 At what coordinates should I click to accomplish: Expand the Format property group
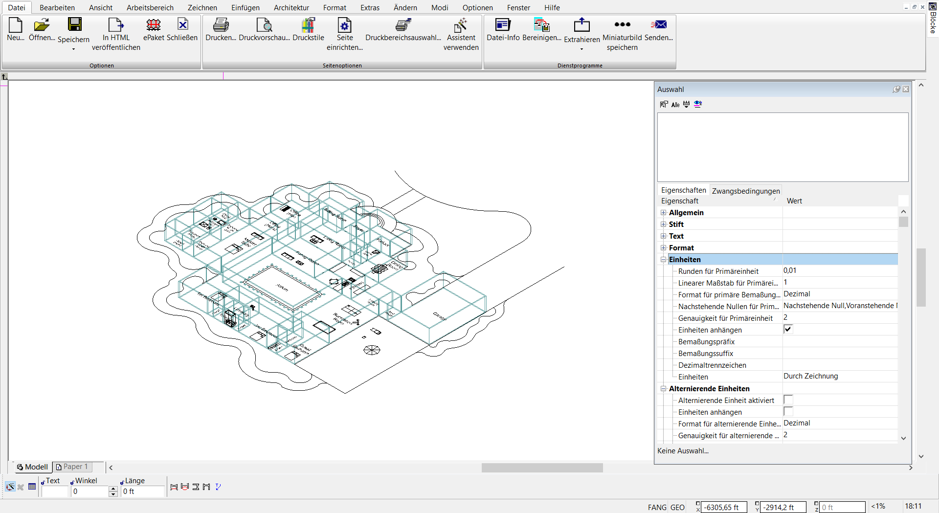pyautogui.click(x=664, y=247)
